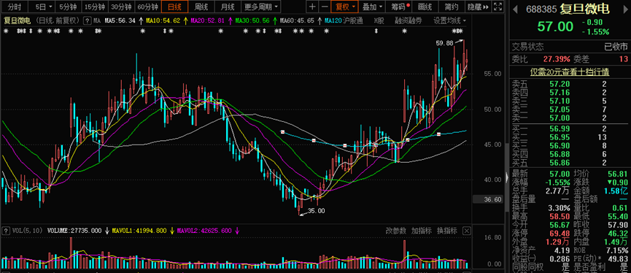631x273 pixels.
Task: Expand the 更多周期 dropdown
Action: click(x=261, y=7)
